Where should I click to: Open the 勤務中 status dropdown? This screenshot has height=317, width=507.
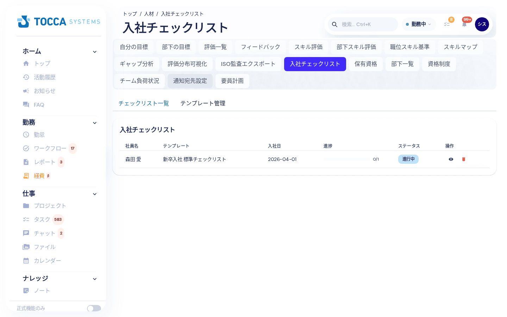coord(419,24)
